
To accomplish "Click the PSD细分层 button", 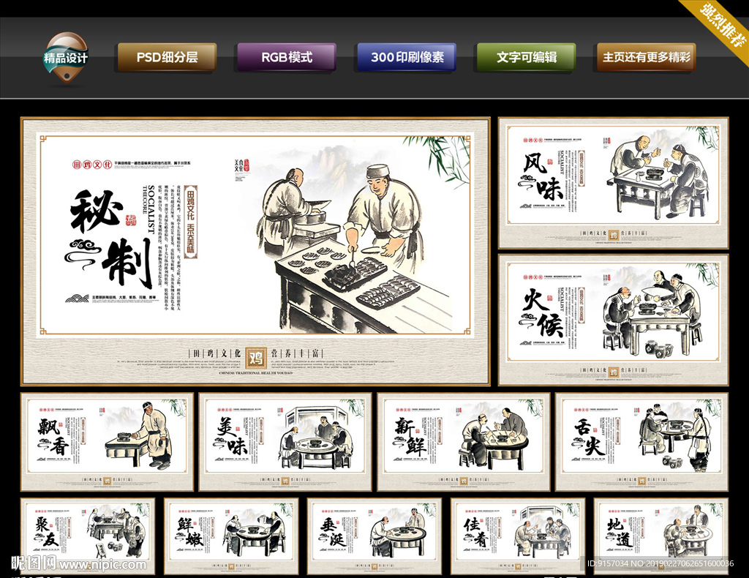I will pos(168,57).
